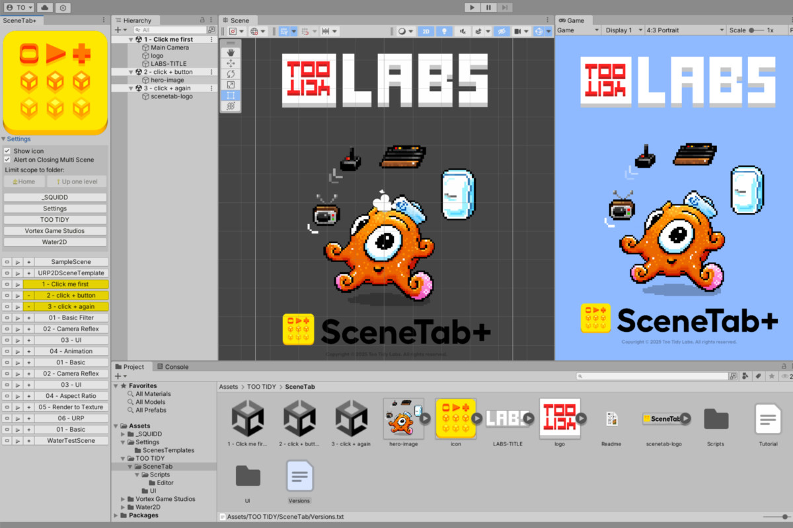The height and width of the screenshot is (528, 793).
Task: Toggle 2D view mode in Scene
Action: tap(426, 31)
